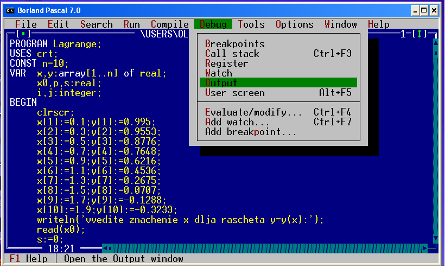Open the File menu
This screenshot has height=268, width=445.
click(x=26, y=24)
